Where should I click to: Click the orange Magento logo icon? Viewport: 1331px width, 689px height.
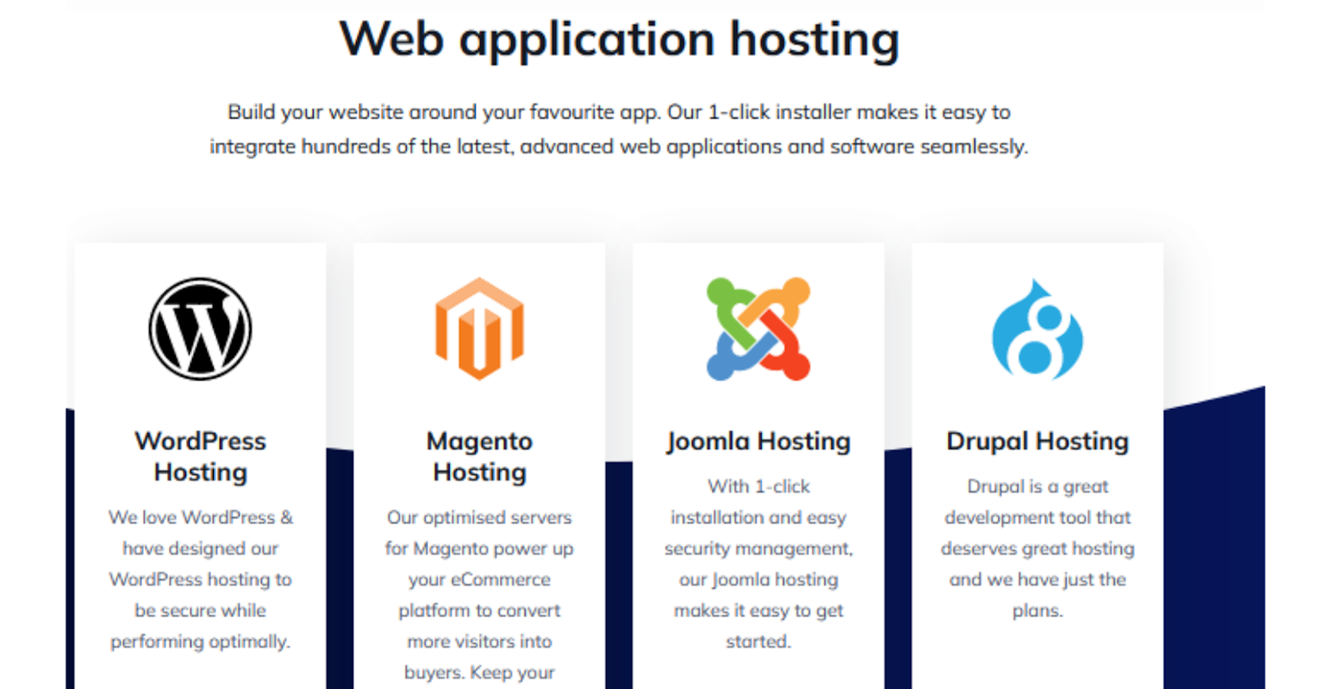point(479,329)
